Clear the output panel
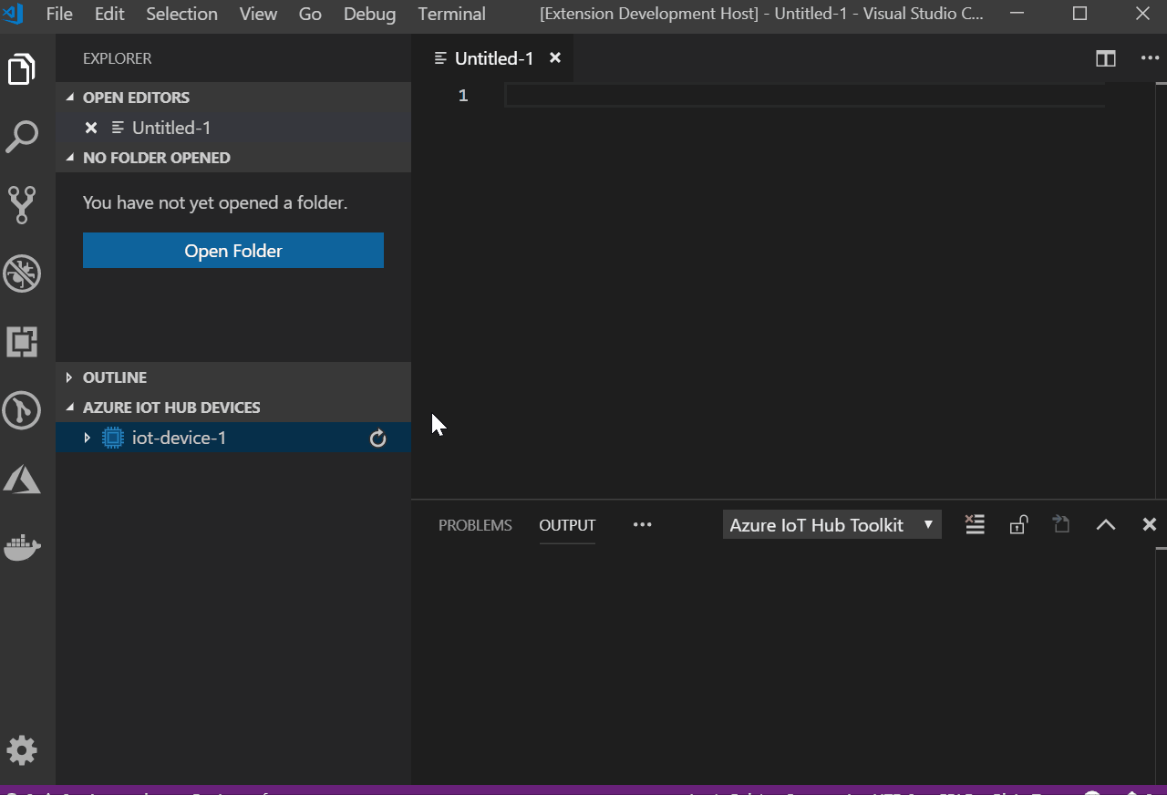The image size is (1167, 795). click(x=975, y=524)
